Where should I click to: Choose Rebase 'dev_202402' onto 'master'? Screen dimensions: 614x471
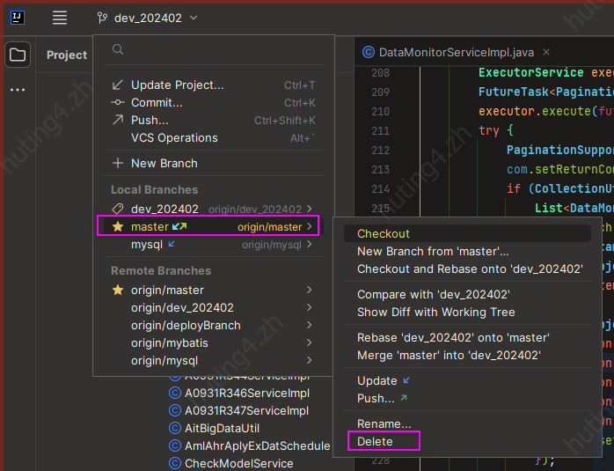pyautogui.click(x=467, y=337)
